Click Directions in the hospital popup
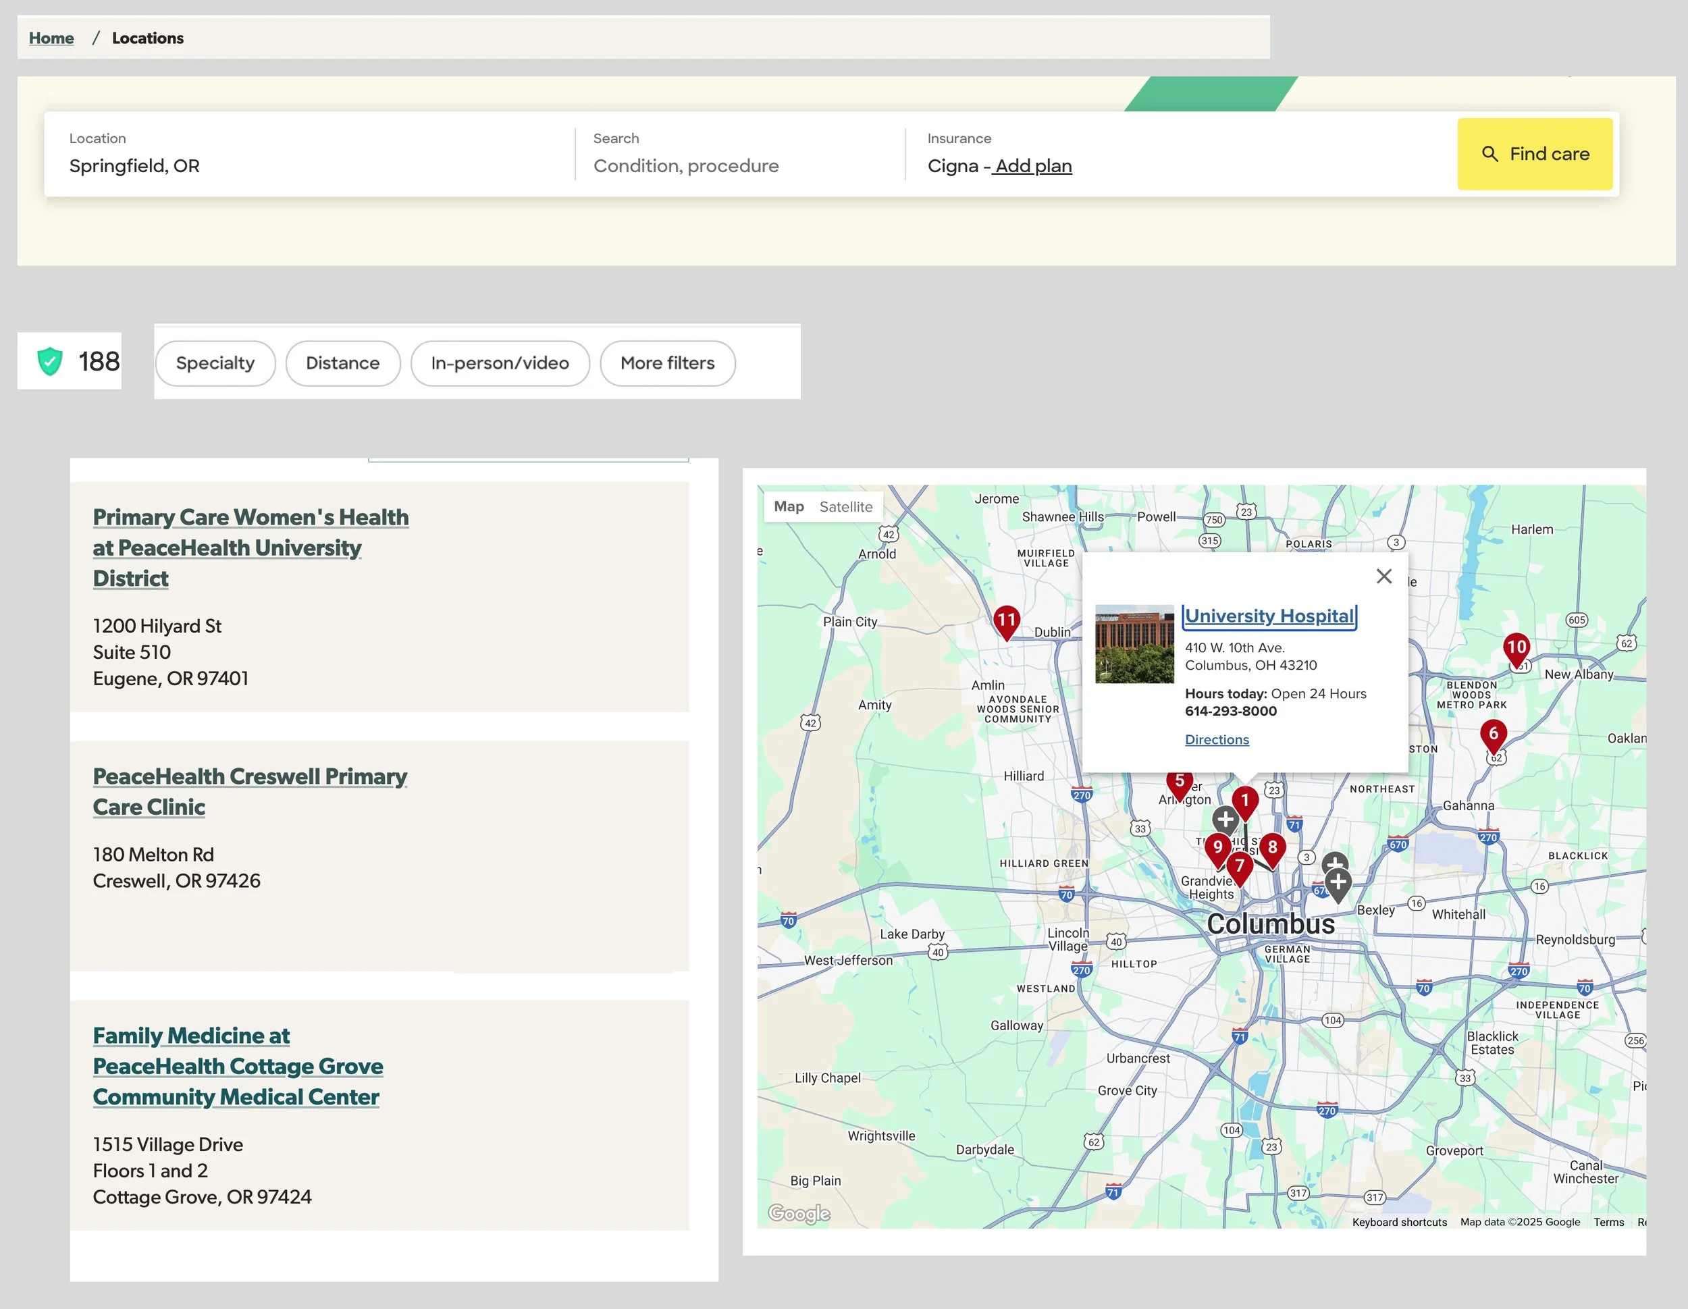 (1217, 739)
